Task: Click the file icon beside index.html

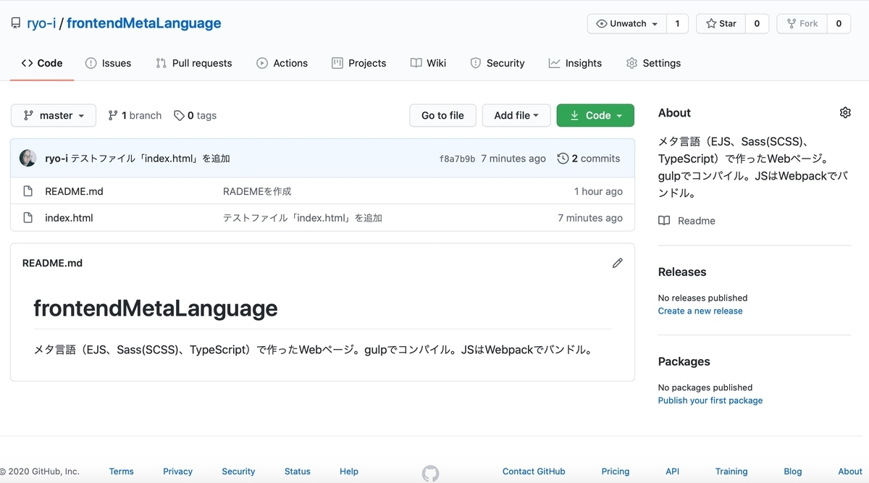Action: 28,217
